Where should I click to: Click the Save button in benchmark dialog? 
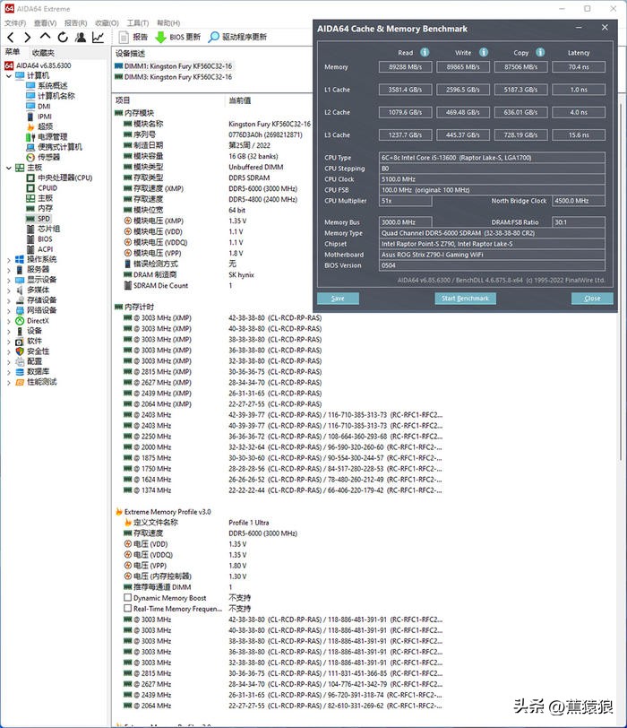tap(338, 299)
